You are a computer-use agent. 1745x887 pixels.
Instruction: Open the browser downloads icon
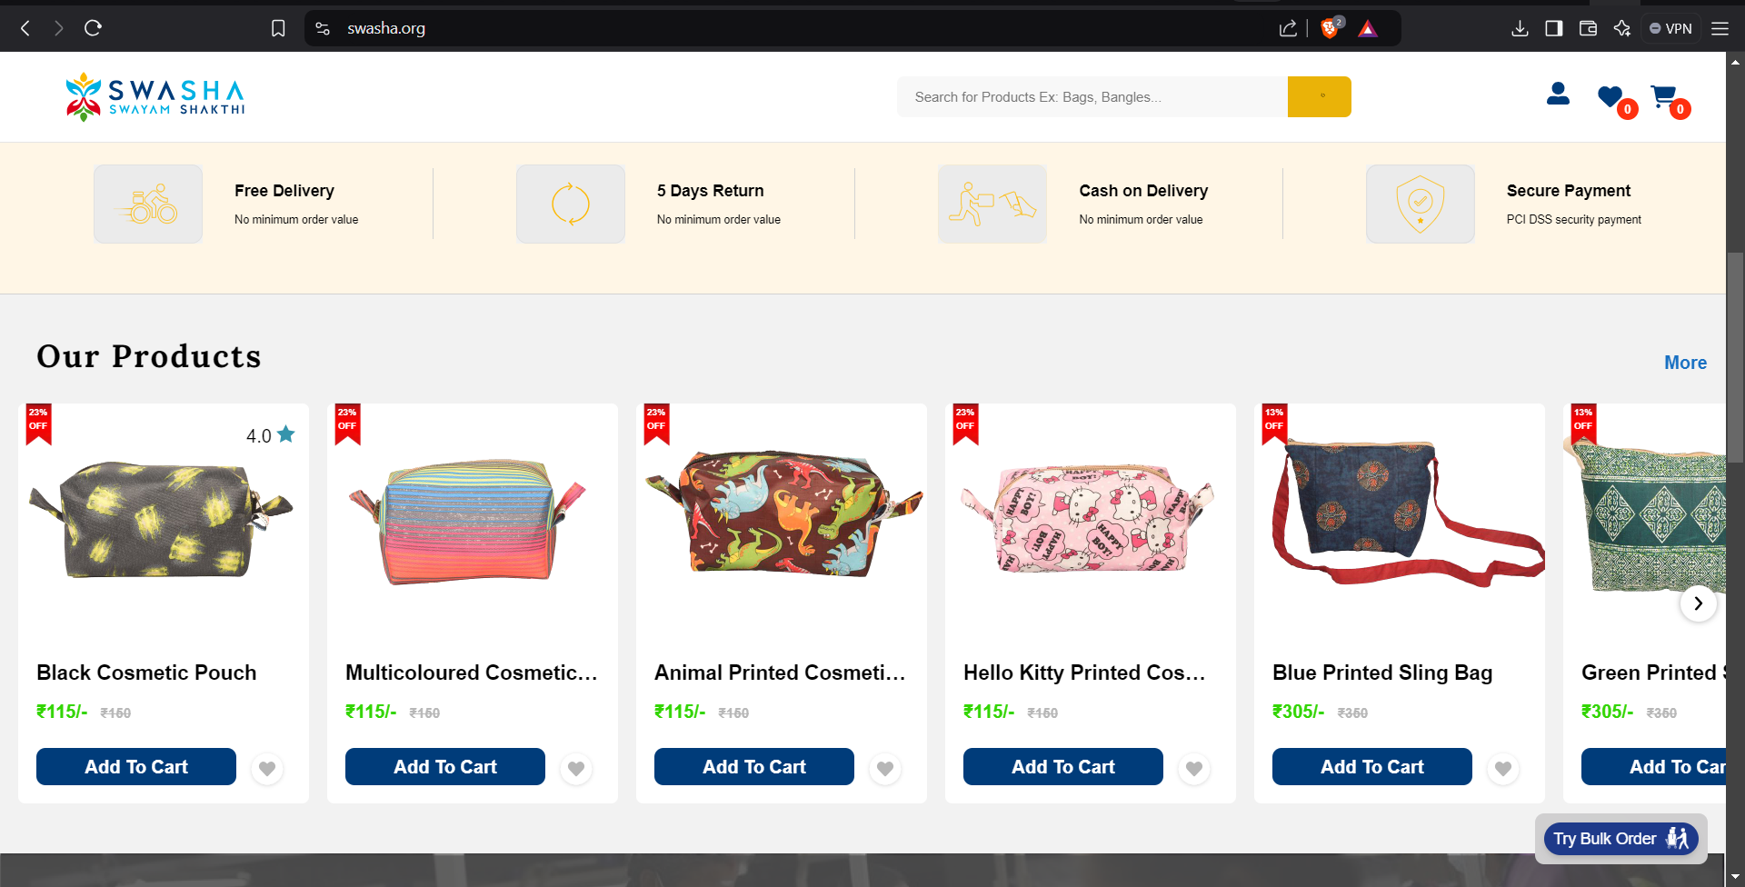[x=1520, y=28]
